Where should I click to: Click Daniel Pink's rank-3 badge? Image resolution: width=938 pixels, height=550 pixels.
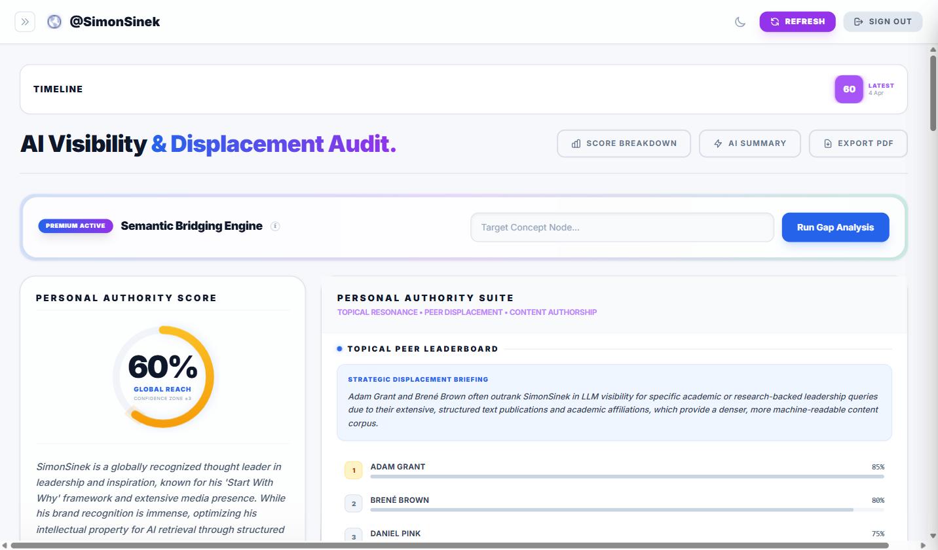pos(353,536)
